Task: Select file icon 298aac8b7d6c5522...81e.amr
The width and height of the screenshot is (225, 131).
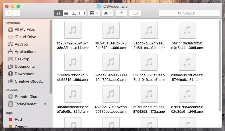Action: pos(187,62)
